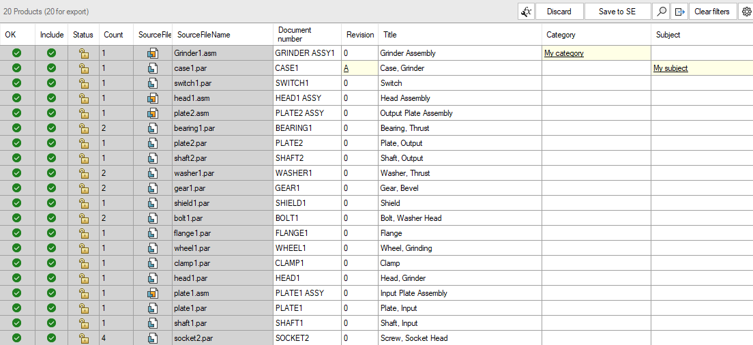Click the part file icon for case1.par
Screen dimensions: 753x345
153,68
